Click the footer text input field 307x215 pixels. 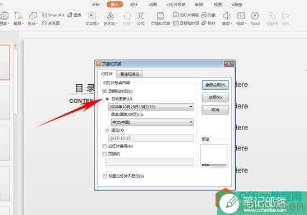pyautogui.click(x=150, y=162)
